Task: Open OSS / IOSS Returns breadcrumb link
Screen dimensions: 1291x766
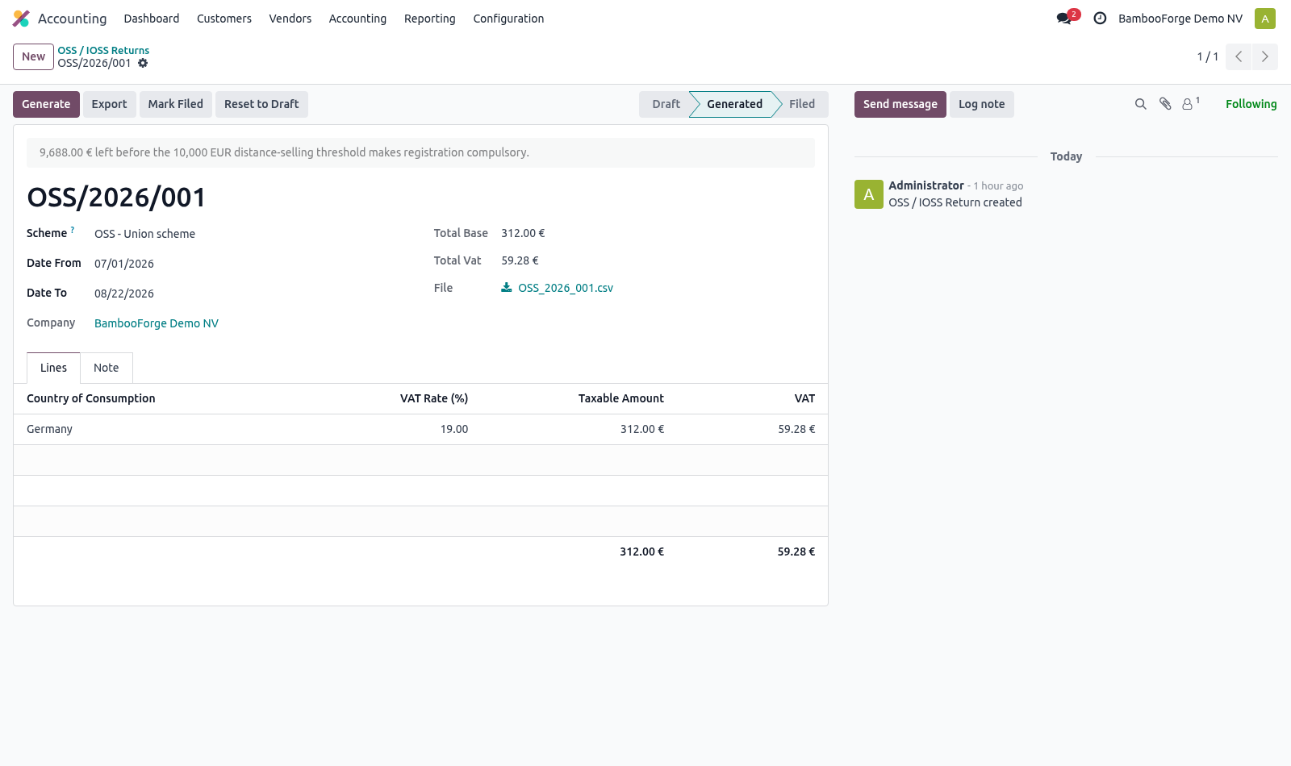Action: (103, 50)
